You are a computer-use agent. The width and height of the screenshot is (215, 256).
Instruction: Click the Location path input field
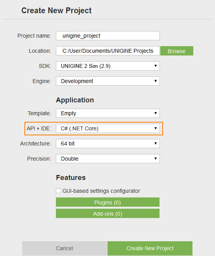107,51
